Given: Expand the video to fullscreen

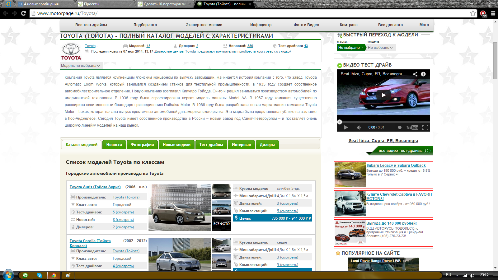Looking at the screenshot, I should pos(425,127).
